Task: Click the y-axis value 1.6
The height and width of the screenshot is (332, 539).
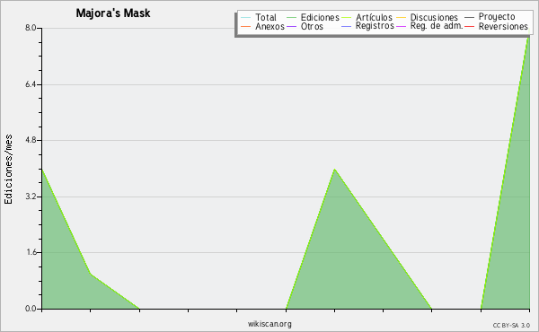Action: click(x=31, y=252)
